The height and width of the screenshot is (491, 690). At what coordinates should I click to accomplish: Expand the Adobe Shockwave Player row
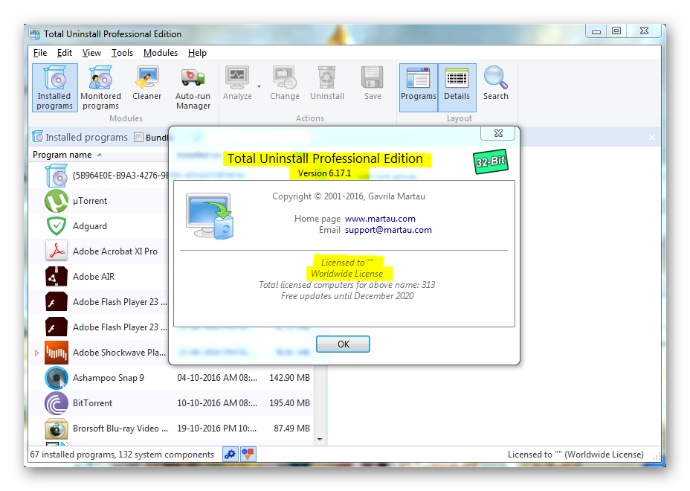pos(36,353)
